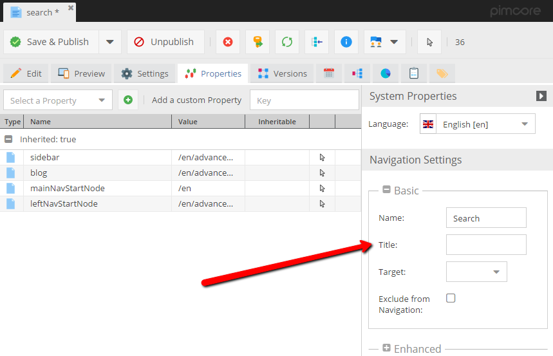Open the tags tab icon
This screenshot has width=553, height=356.
pyautogui.click(x=442, y=73)
